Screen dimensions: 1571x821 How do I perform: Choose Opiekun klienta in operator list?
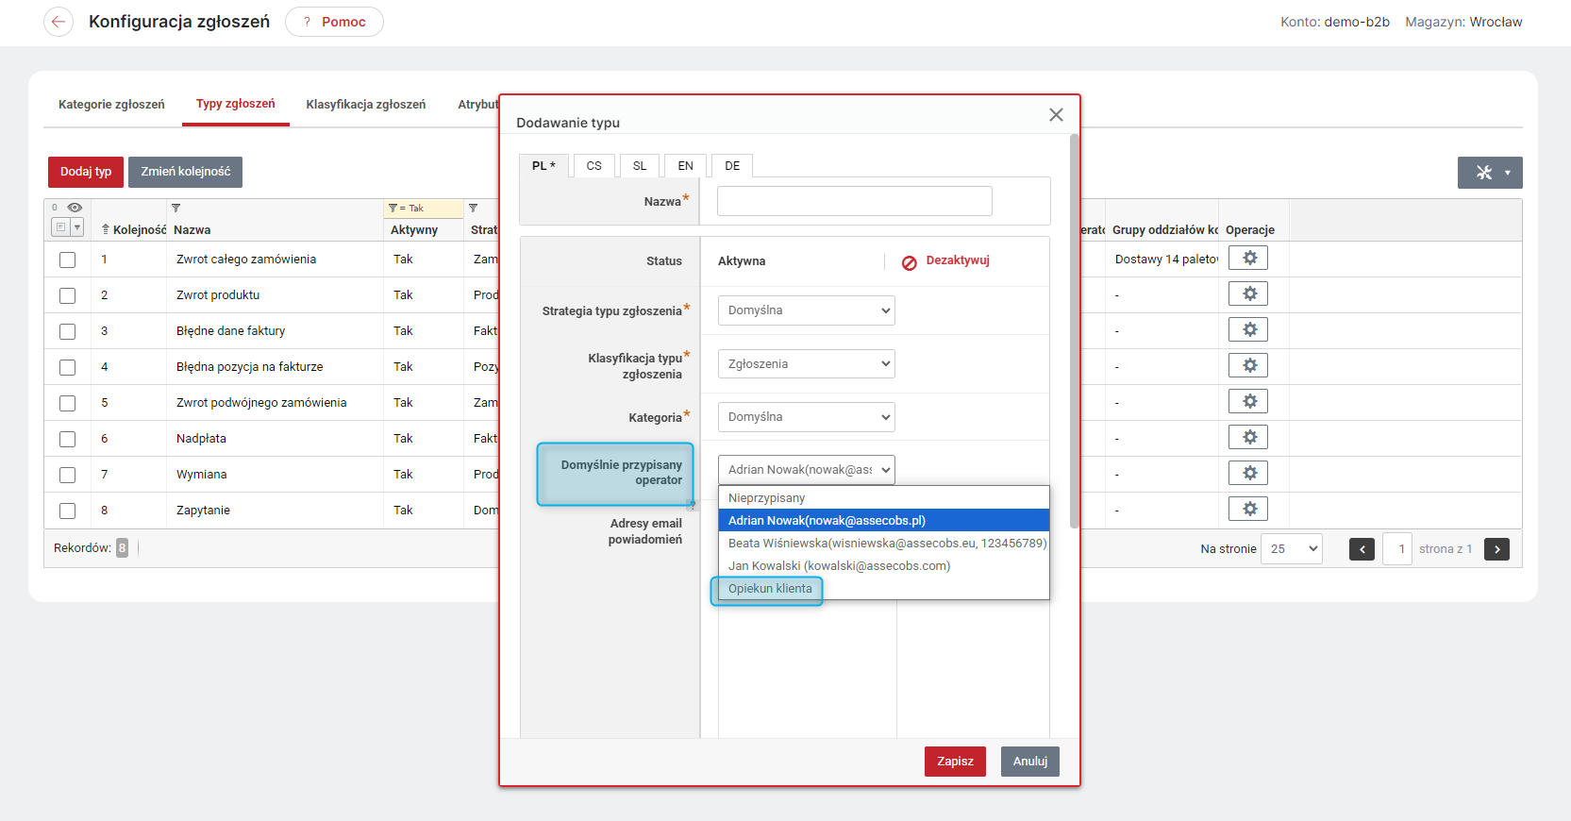pyautogui.click(x=883, y=589)
